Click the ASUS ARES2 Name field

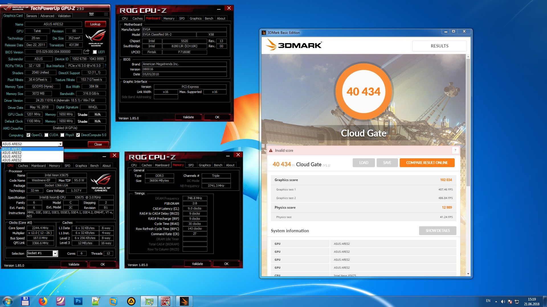[x=53, y=24]
